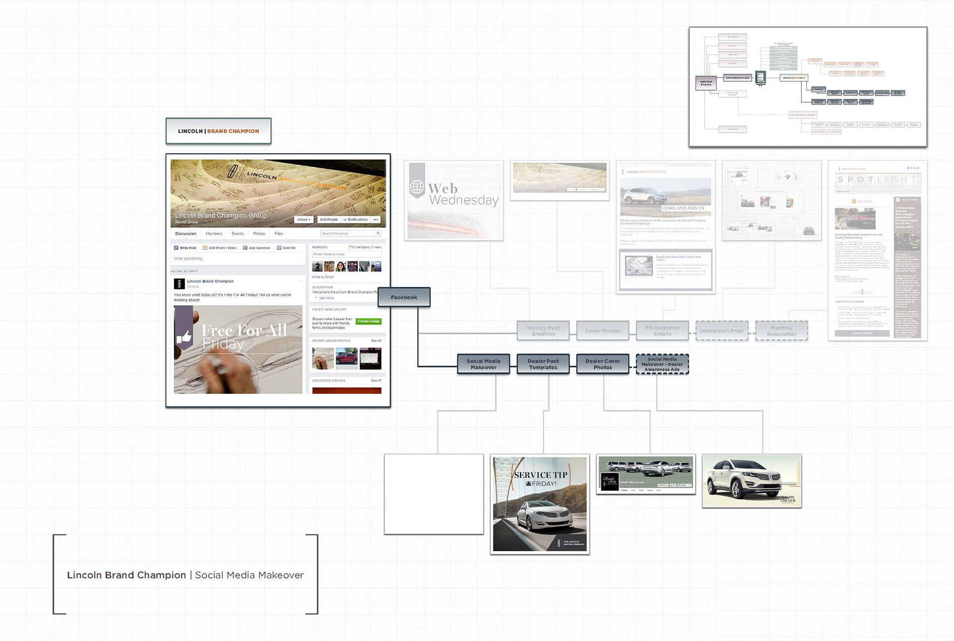Image resolution: width=954 pixels, height=641 pixels.
Task: Click See All for Recent Group Photos
Action: click(x=376, y=341)
